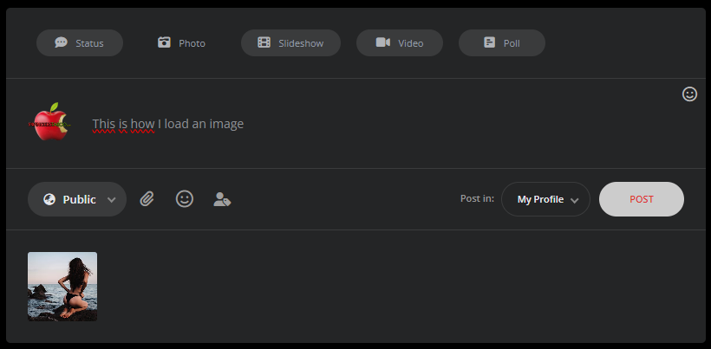Click the paperclip attach file icon
Image resolution: width=711 pixels, height=349 pixels.
pyautogui.click(x=147, y=198)
